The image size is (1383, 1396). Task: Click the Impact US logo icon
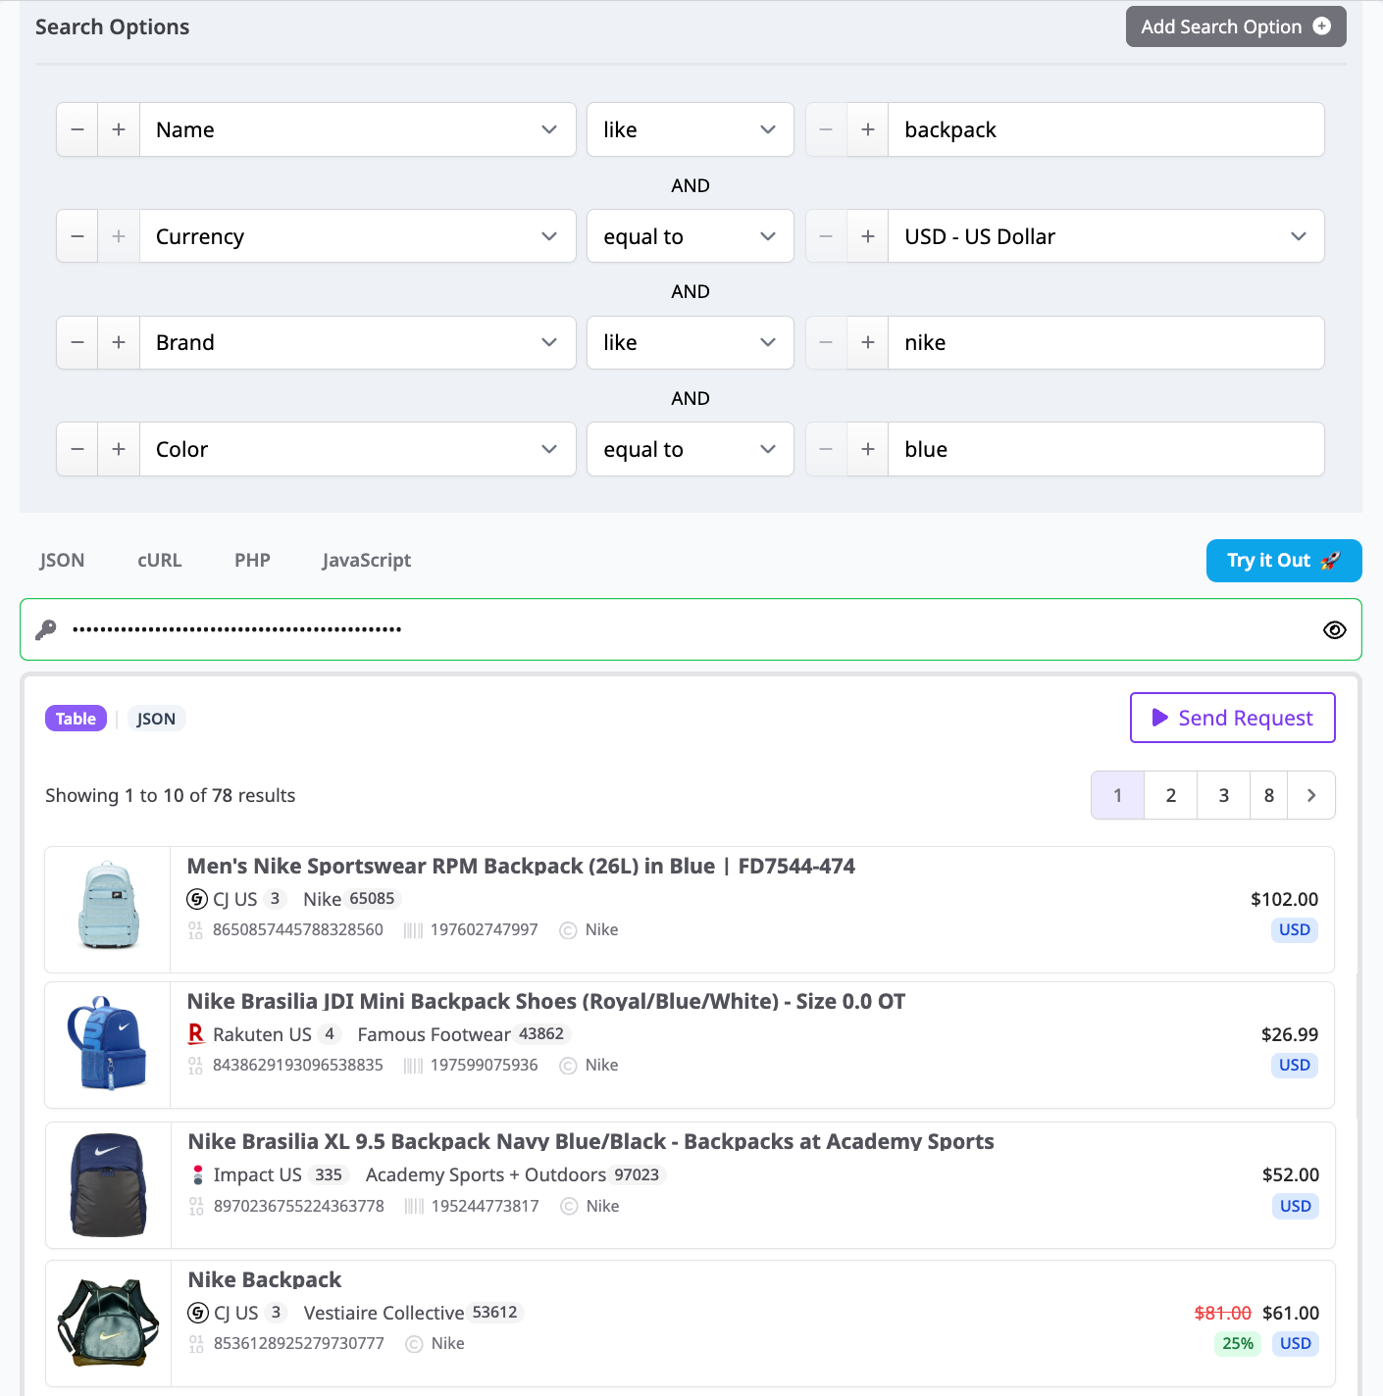[198, 1174]
